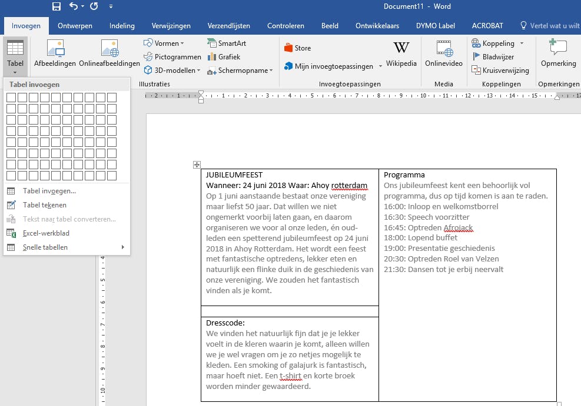Open the Verwijzingen ribbon tab
This screenshot has width=581, height=406.
(x=171, y=26)
